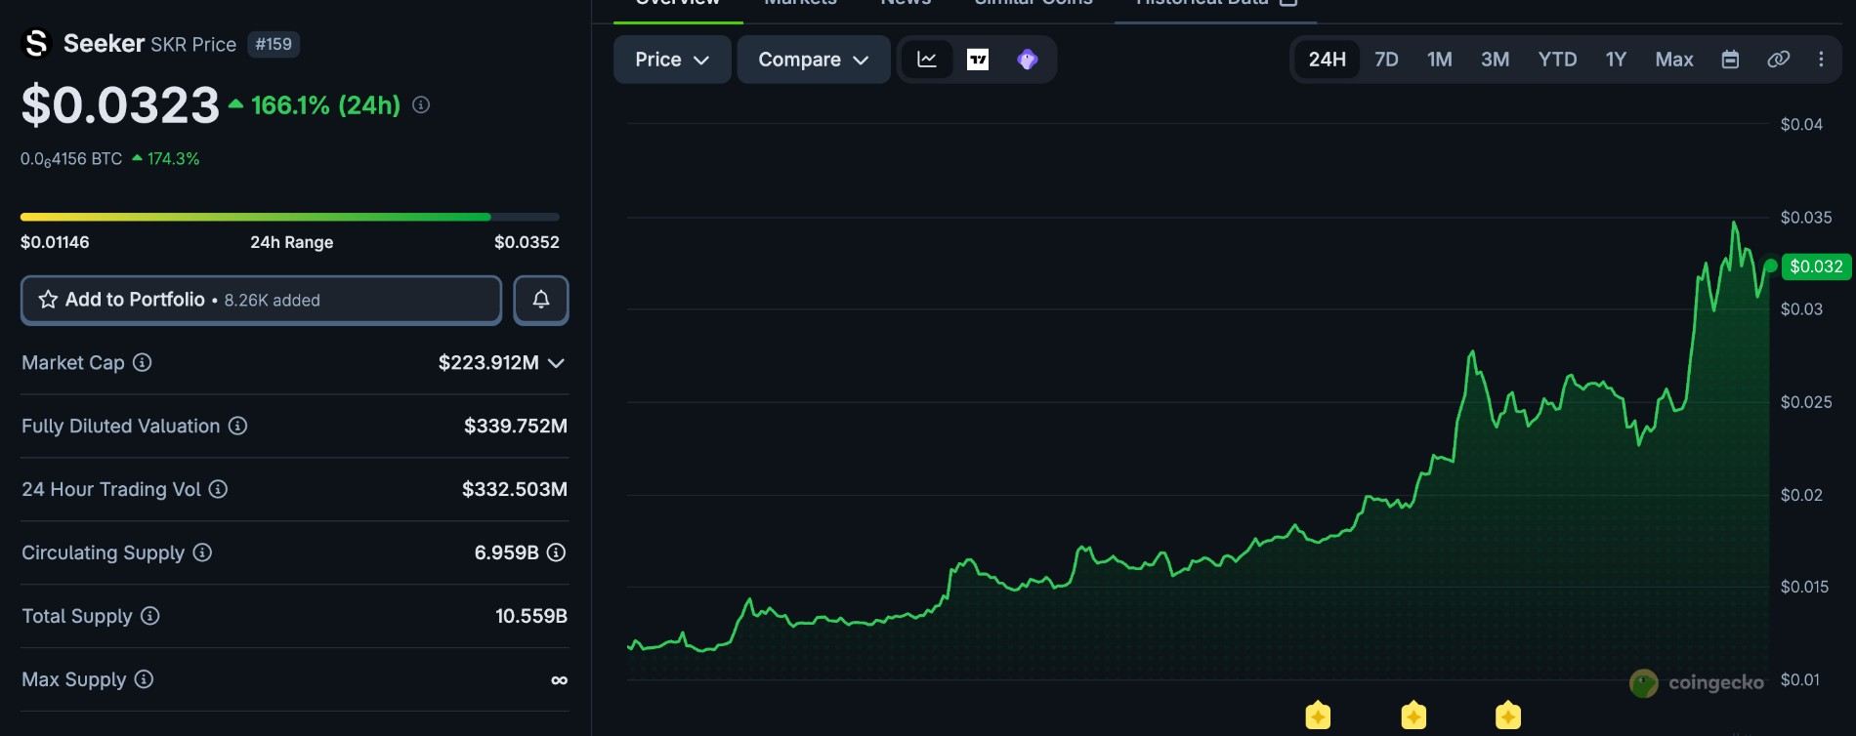1856x736 pixels.
Task: Open Max Supply info icon
Action: pyautogui.click(x=144, y=679)
